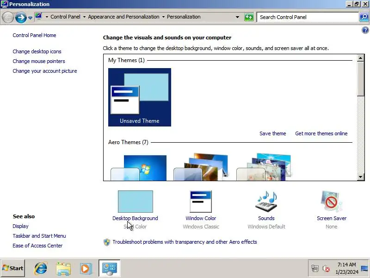Open Change your account picture link
Screen dimensions: 370x278
(45, 71)
